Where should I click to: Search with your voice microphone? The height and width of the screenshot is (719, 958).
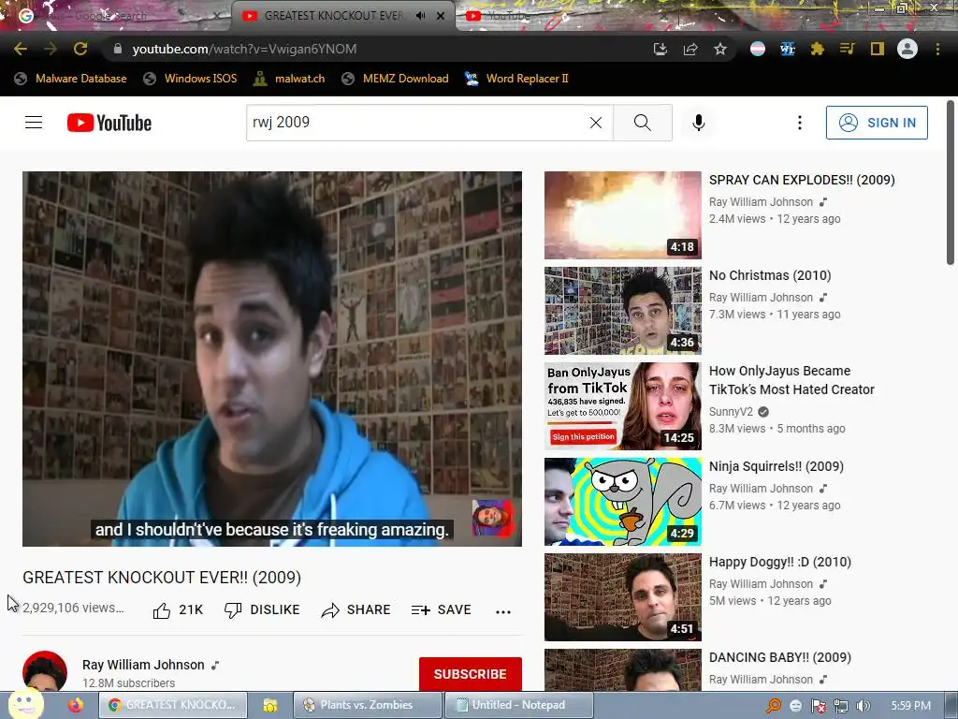tap(698, 123)
